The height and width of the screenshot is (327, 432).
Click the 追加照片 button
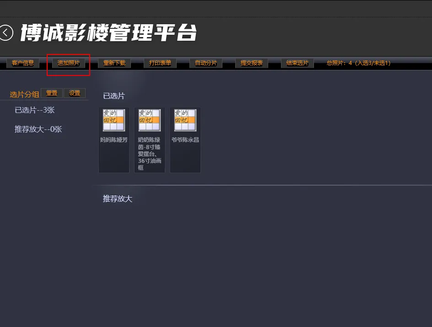coord(69,63)
